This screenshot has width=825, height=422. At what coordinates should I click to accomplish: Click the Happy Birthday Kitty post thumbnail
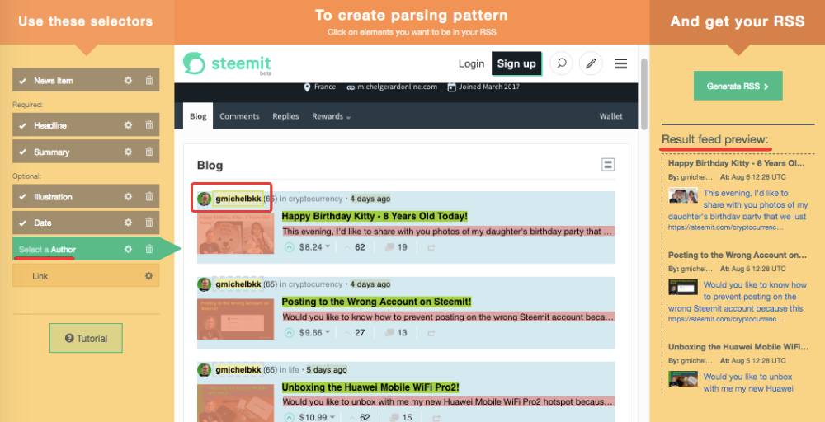click(236, 233)
